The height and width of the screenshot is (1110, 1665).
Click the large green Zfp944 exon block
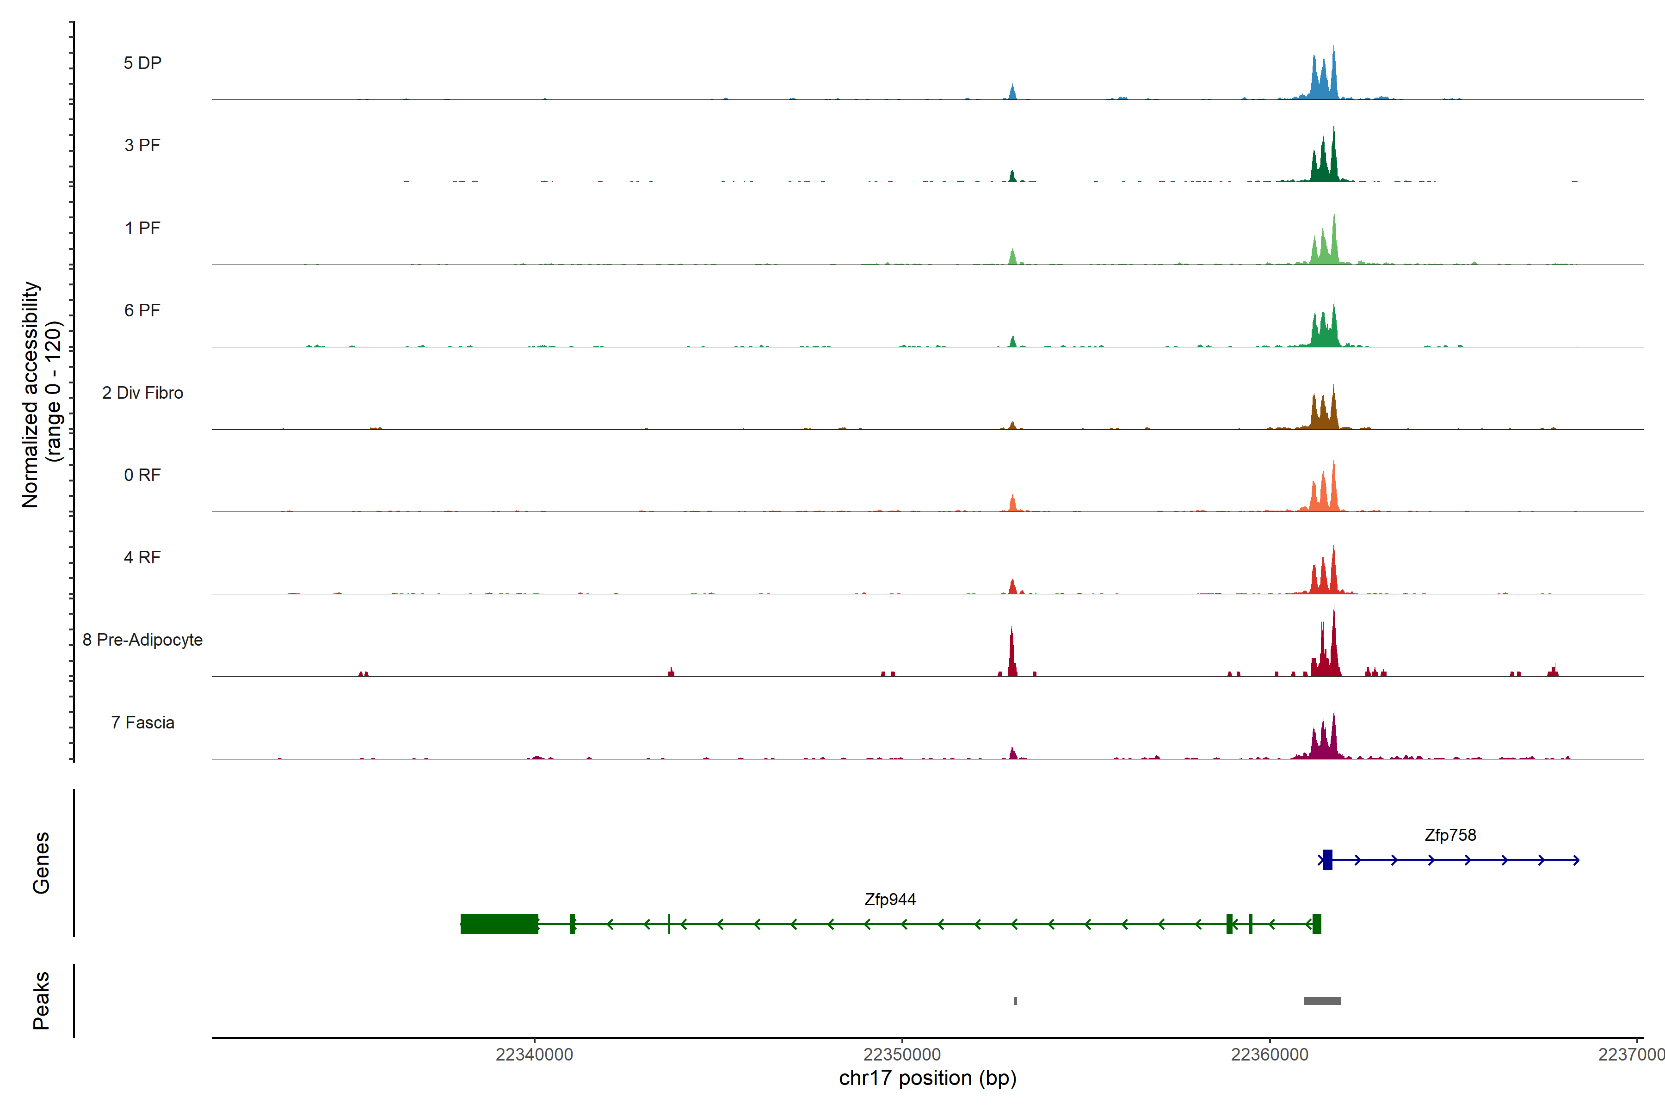pyautogui.click(x=499, y=924)
